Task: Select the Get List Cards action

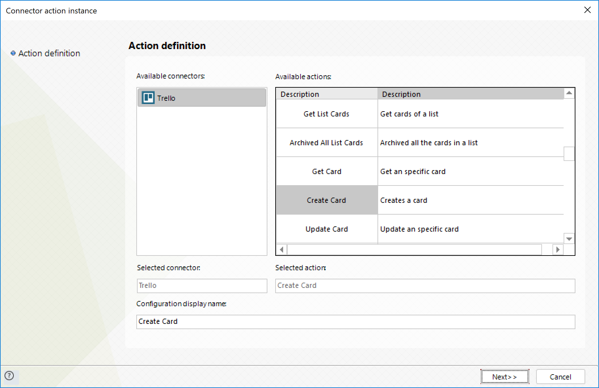Action: pos(327,114)
